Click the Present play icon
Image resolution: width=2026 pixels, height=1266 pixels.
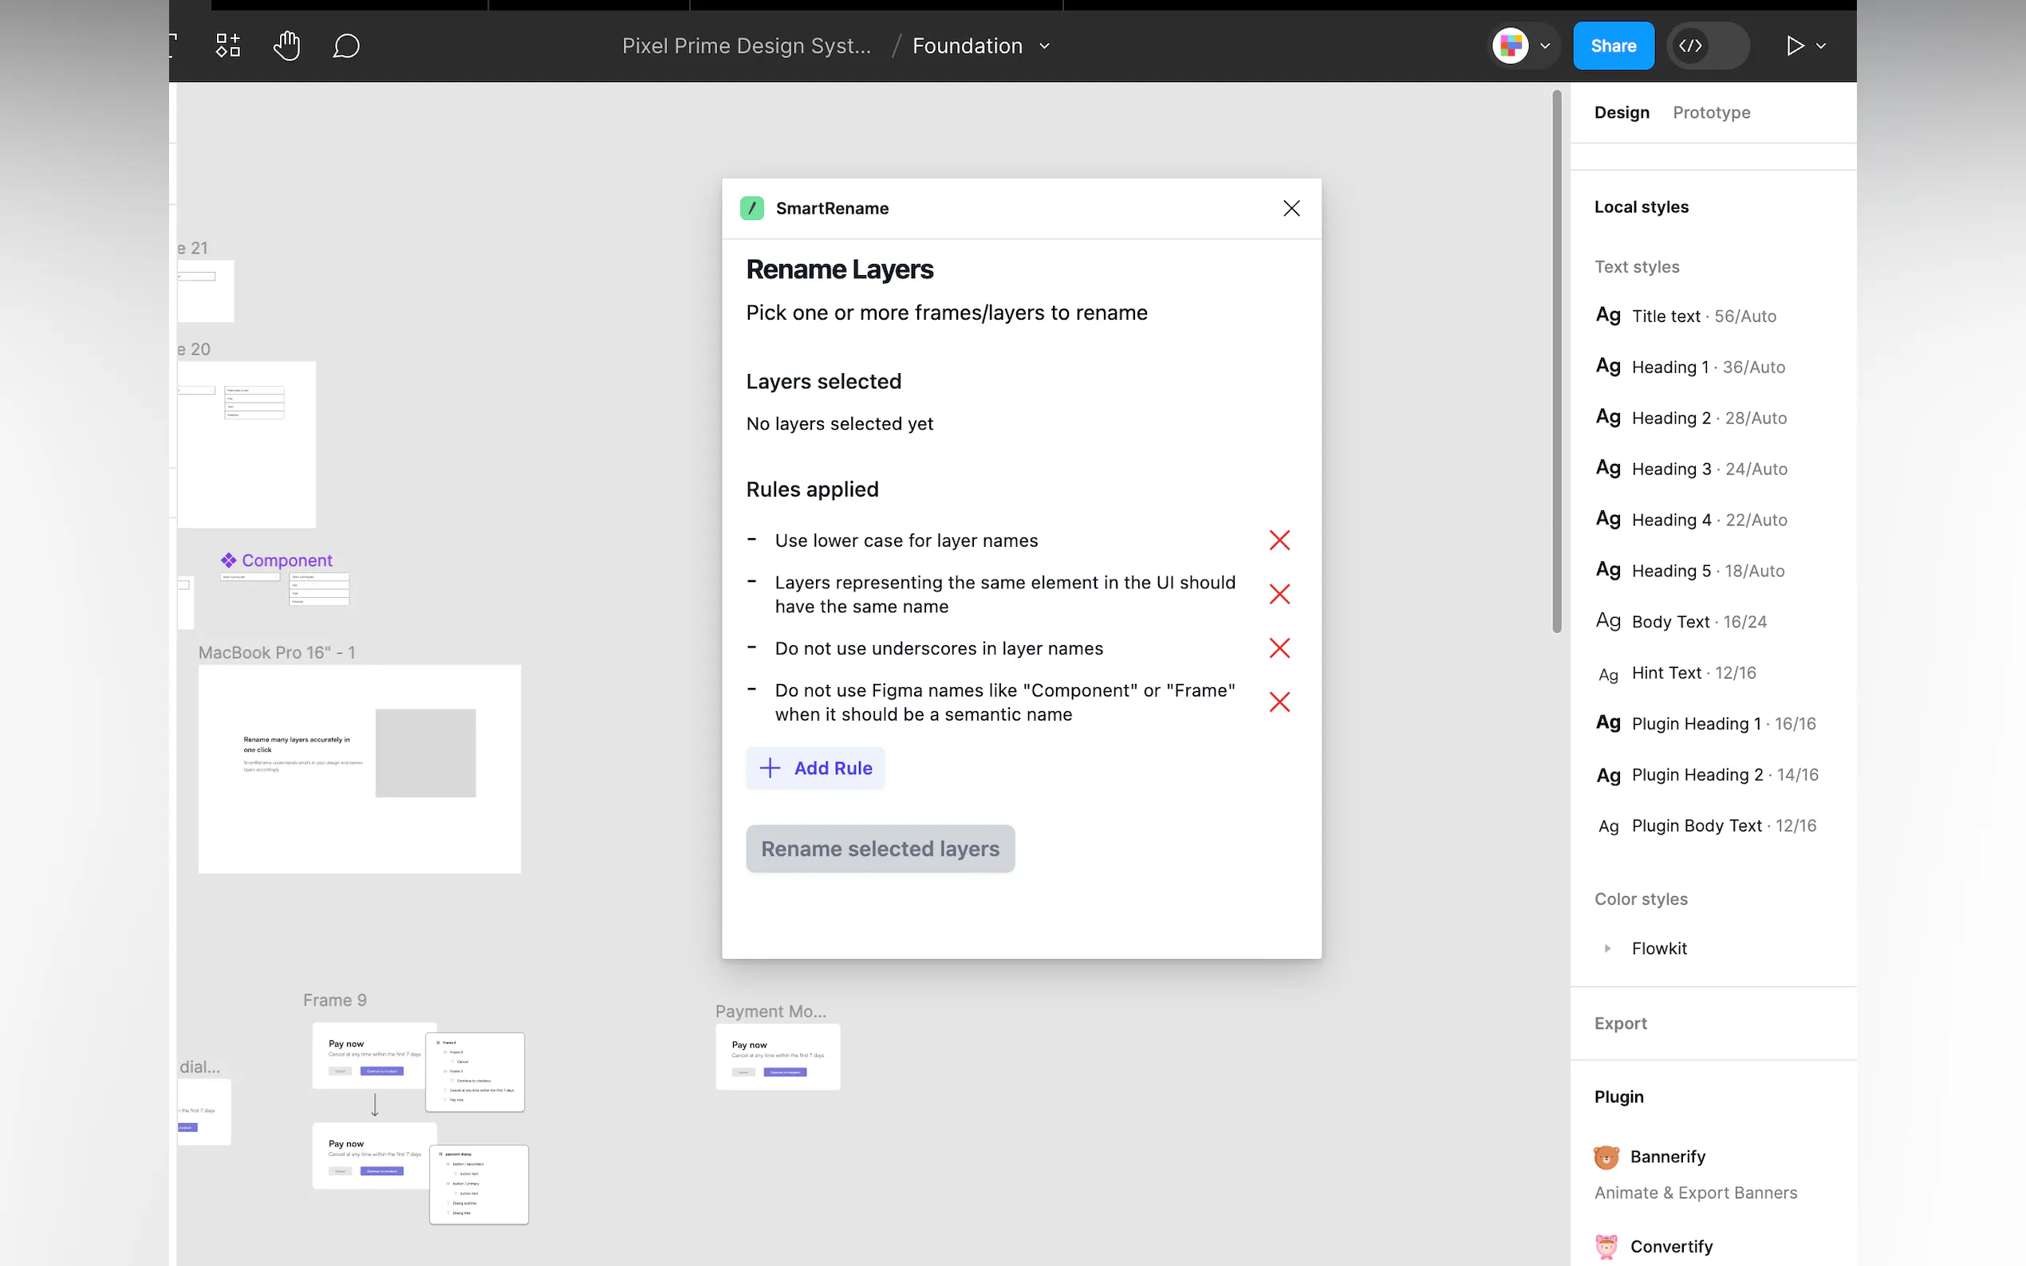[x=1794, y=46]
